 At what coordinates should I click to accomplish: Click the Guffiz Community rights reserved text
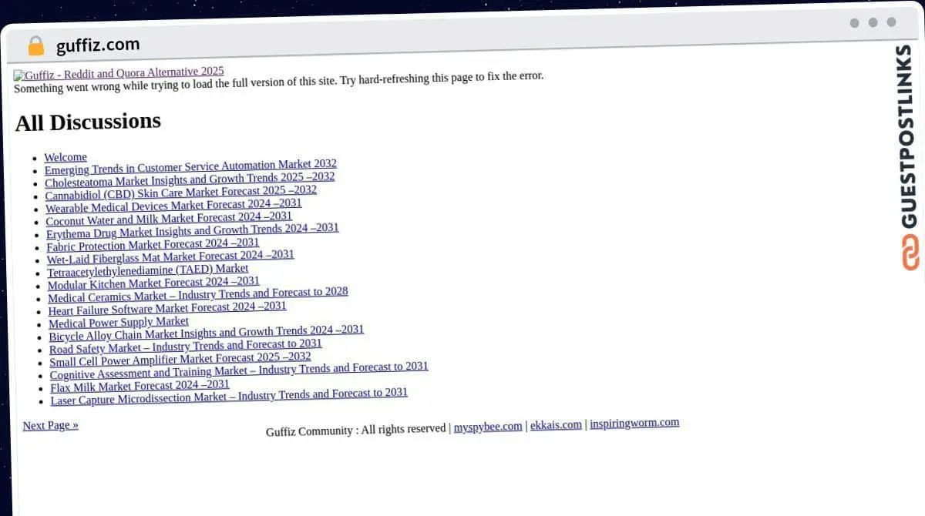click(x=356, y=430)
